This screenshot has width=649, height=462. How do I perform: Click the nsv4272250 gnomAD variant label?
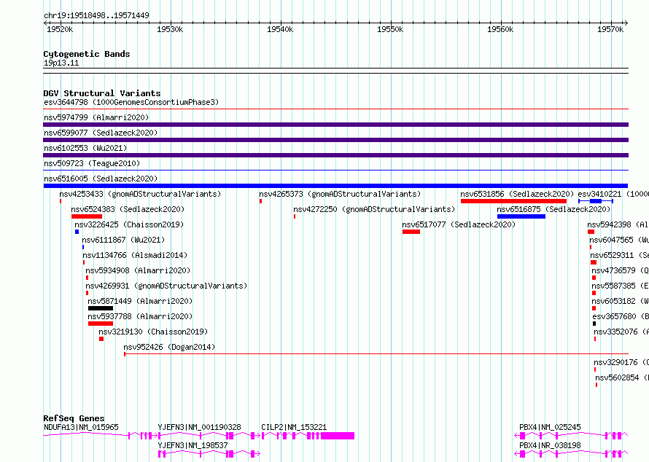[x=374, y=209]
